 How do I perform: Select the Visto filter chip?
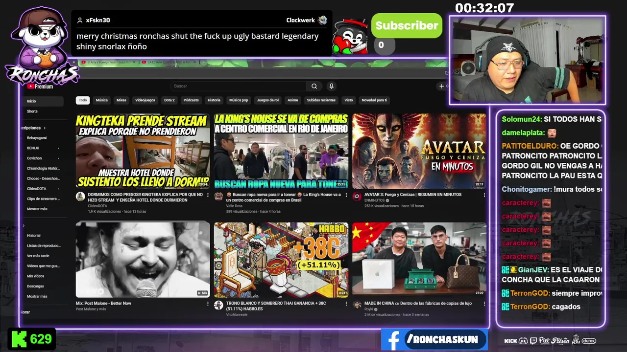pos(348,100)
